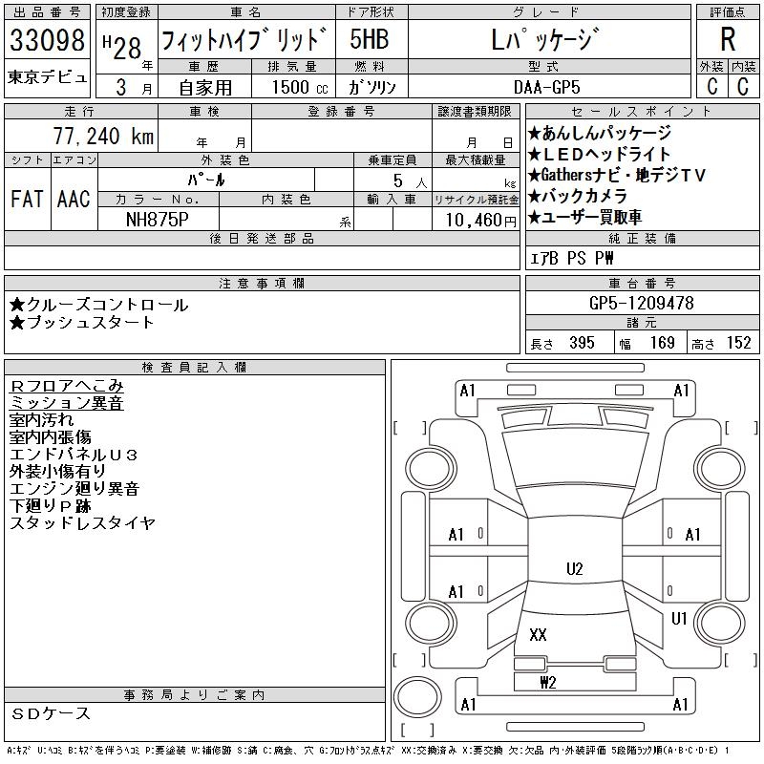
Task: Click the header "リサイクル預託金"
Action: pyautogui.click(x=476, y=200)
